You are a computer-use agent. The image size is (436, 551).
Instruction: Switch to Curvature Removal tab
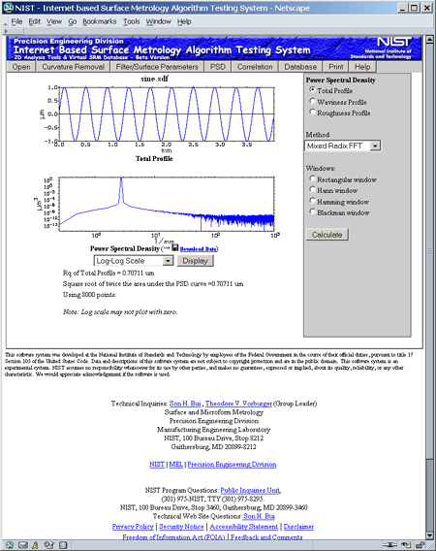coord(73,67)
